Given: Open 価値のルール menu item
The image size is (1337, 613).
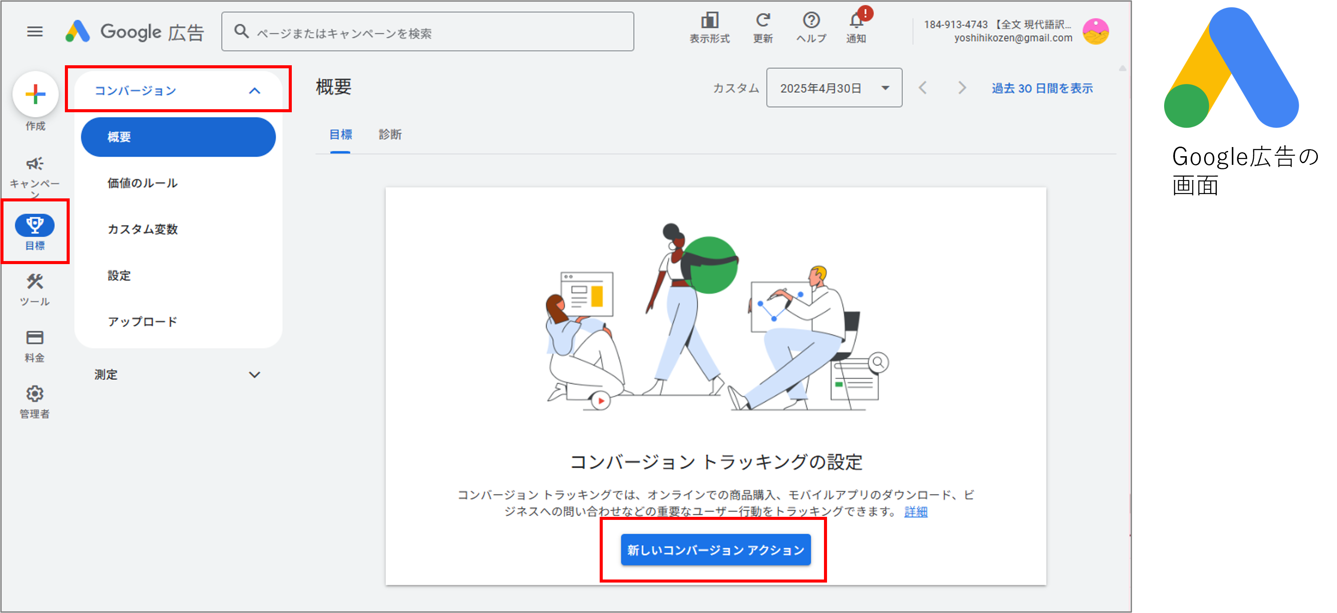Looking at the screenshot, I should [143, 183].
